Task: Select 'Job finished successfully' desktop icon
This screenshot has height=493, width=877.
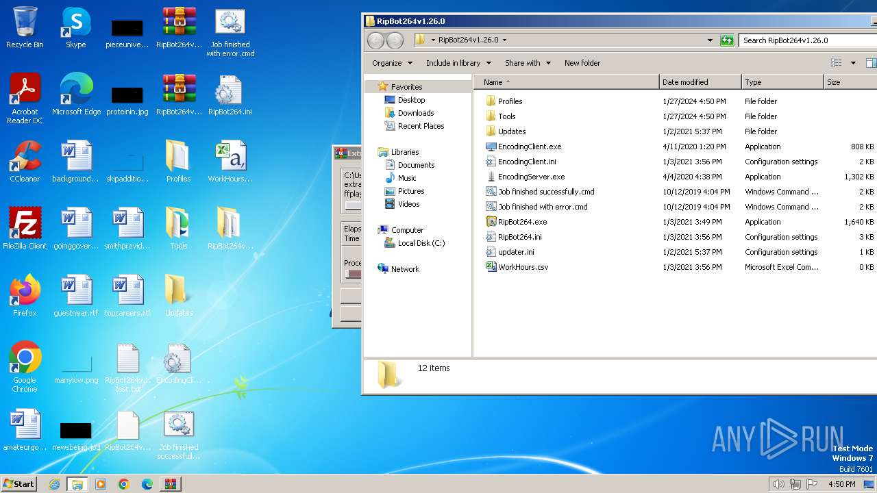Action: 179,436
